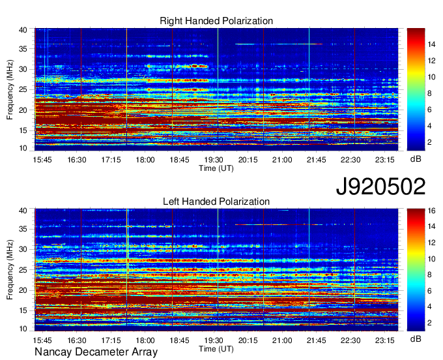Click "10" on the Right Handed colorbar scale
This screenshot has width=443, height=360.
431,77
